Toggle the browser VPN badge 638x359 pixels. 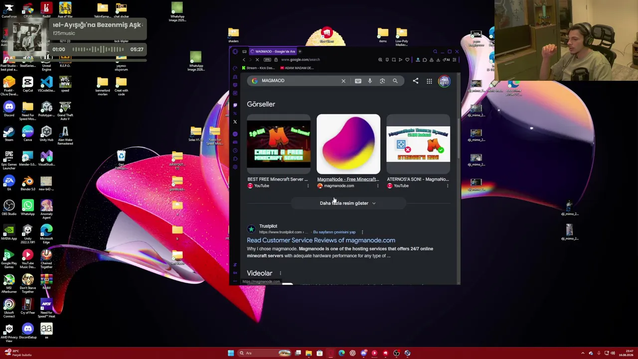(267, 60)
